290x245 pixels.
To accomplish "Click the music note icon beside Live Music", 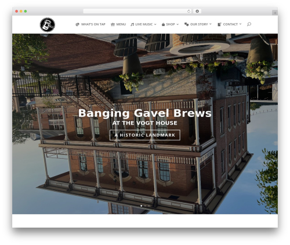I will (x=132, y=24).
